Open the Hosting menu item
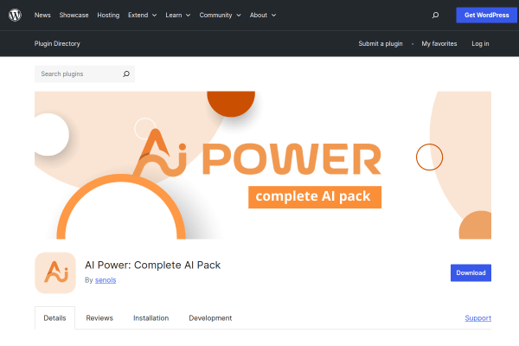Viewport: 519px width, 346px height. point(108,16)
